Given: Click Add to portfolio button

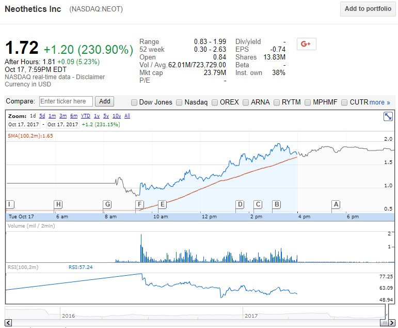Looking at the screenshot, I should pos(368,9).
